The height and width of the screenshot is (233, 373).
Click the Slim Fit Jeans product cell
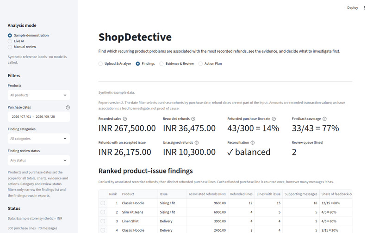tap(139, 212)
